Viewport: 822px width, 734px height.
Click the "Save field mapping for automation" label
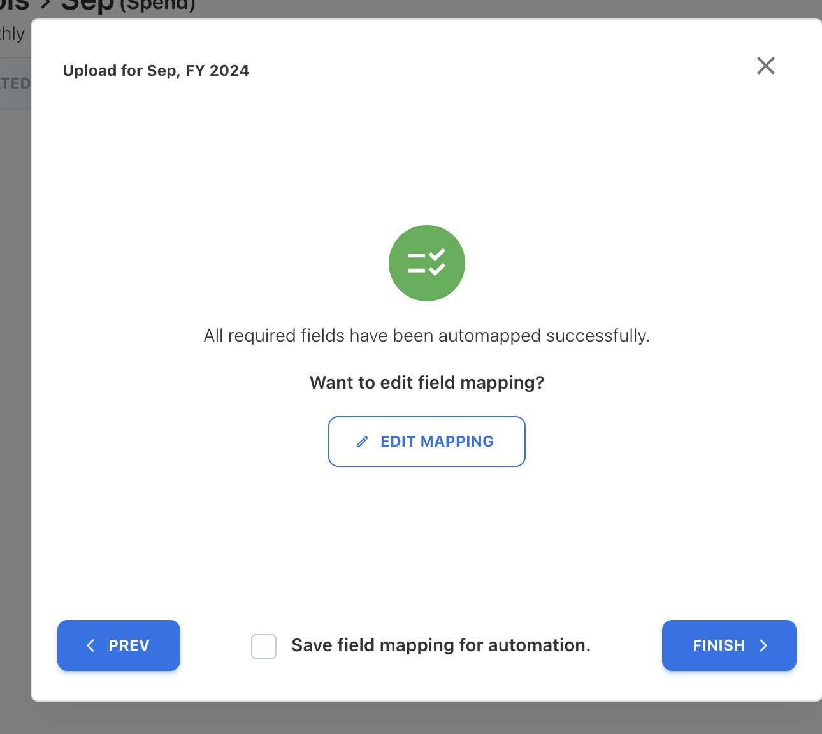point(441,645)
